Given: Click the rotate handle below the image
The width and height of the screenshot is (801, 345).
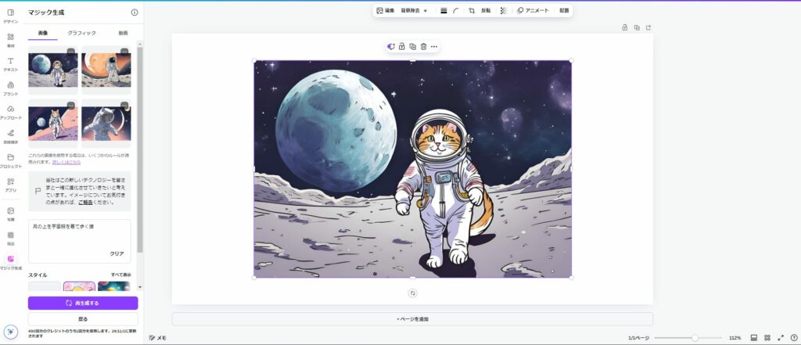Looking at the screenshot, I should coord(413,293).
